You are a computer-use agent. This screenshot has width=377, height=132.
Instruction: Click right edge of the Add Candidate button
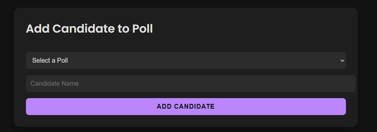pyautogui.click(x=342, y=106)
